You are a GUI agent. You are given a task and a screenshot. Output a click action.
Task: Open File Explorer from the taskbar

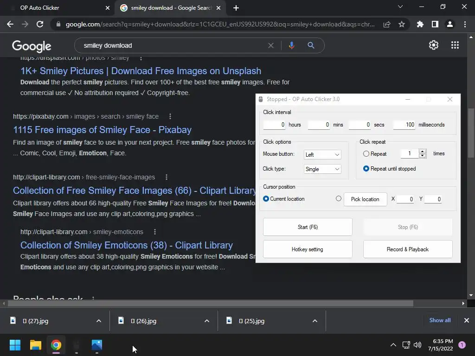pyautogui.click(x=35, y=345)
